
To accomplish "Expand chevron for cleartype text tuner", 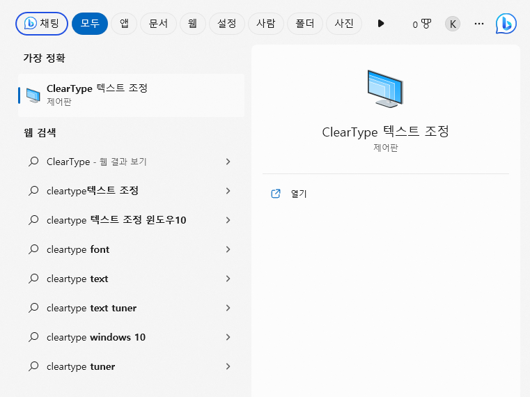I will pyautogui.click(x=228, y=308).
